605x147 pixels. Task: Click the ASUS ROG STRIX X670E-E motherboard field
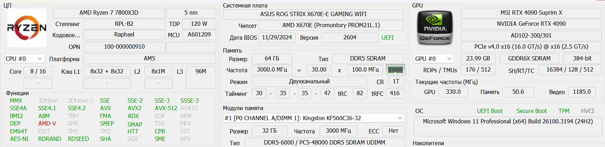(313, 14)
